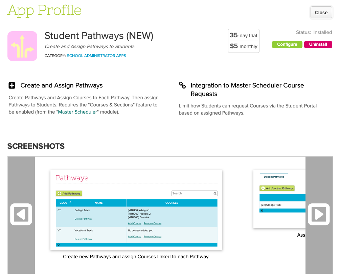340x280 pixels.
Task: Click the magnifier icon in the Search box
Action: 215,193
